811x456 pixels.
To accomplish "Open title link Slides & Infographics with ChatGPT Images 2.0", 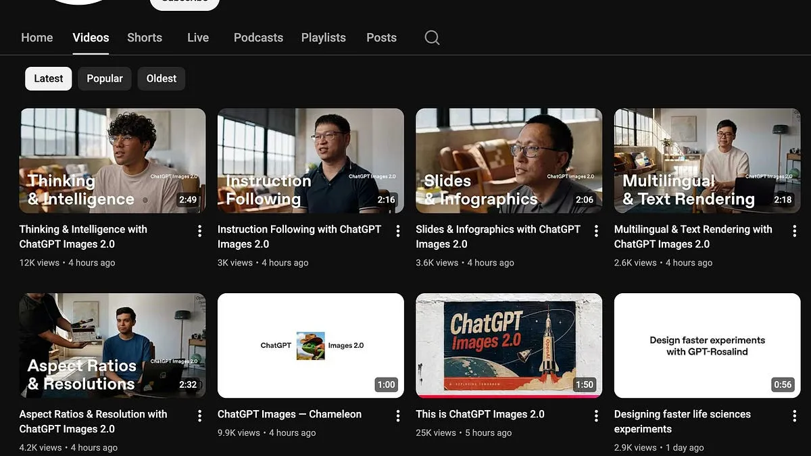I will [x=498, y=236].
